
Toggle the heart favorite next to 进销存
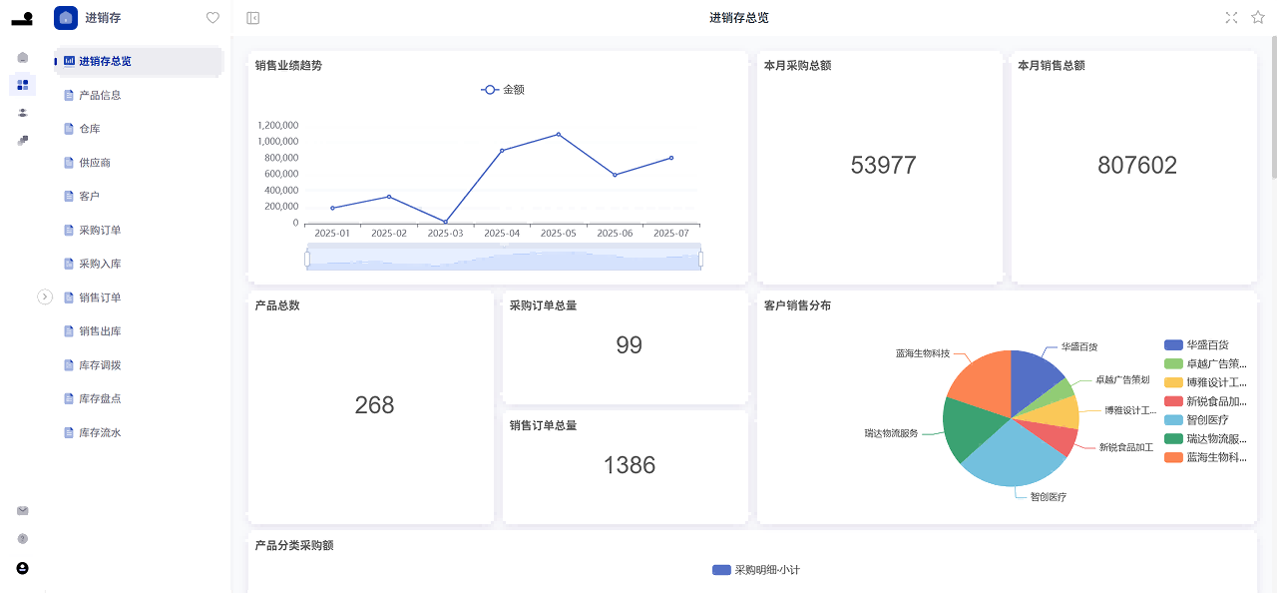(x=213, y=17)
